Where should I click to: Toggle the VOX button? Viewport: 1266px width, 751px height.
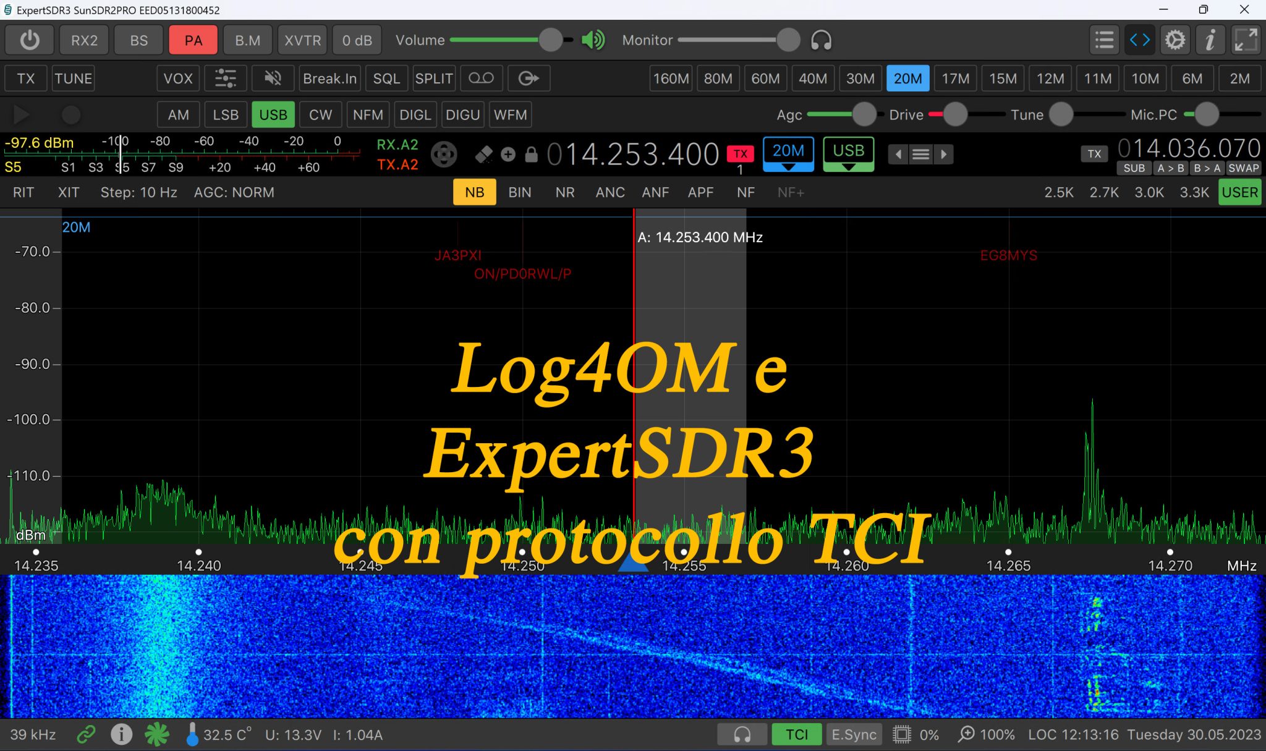click(178, 78)
